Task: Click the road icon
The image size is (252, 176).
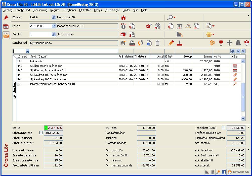Action: pos(238,43)
